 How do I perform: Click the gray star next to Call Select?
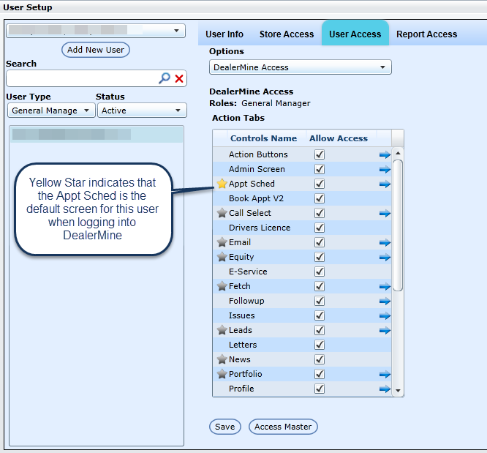(x=222, y=213)
